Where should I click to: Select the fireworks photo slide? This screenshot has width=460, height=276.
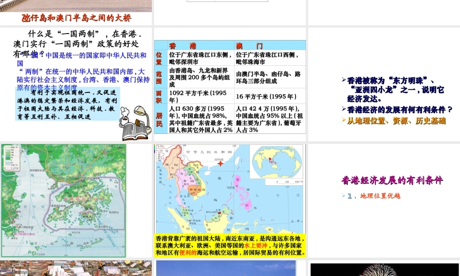pyautogui.click(x=385, y=269)
